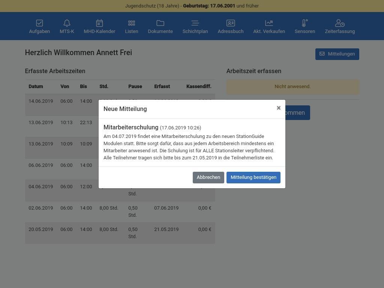Screen dimensions: 384x288
Task: Close the Neue Mitteilung dialog with X
Action: tap(279, 108)
